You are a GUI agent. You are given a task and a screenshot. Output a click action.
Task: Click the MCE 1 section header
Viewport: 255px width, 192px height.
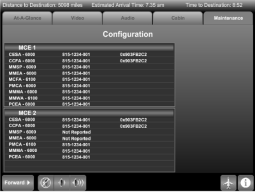(x=89, y=48)
